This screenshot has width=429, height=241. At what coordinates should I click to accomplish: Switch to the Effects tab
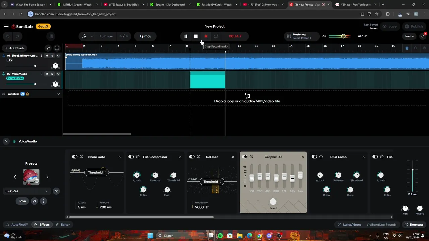click(x=42, y=225)
